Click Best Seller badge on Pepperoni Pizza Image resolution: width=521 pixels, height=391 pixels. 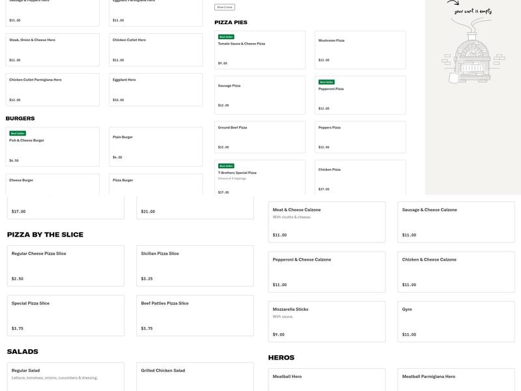coord(326,82)
